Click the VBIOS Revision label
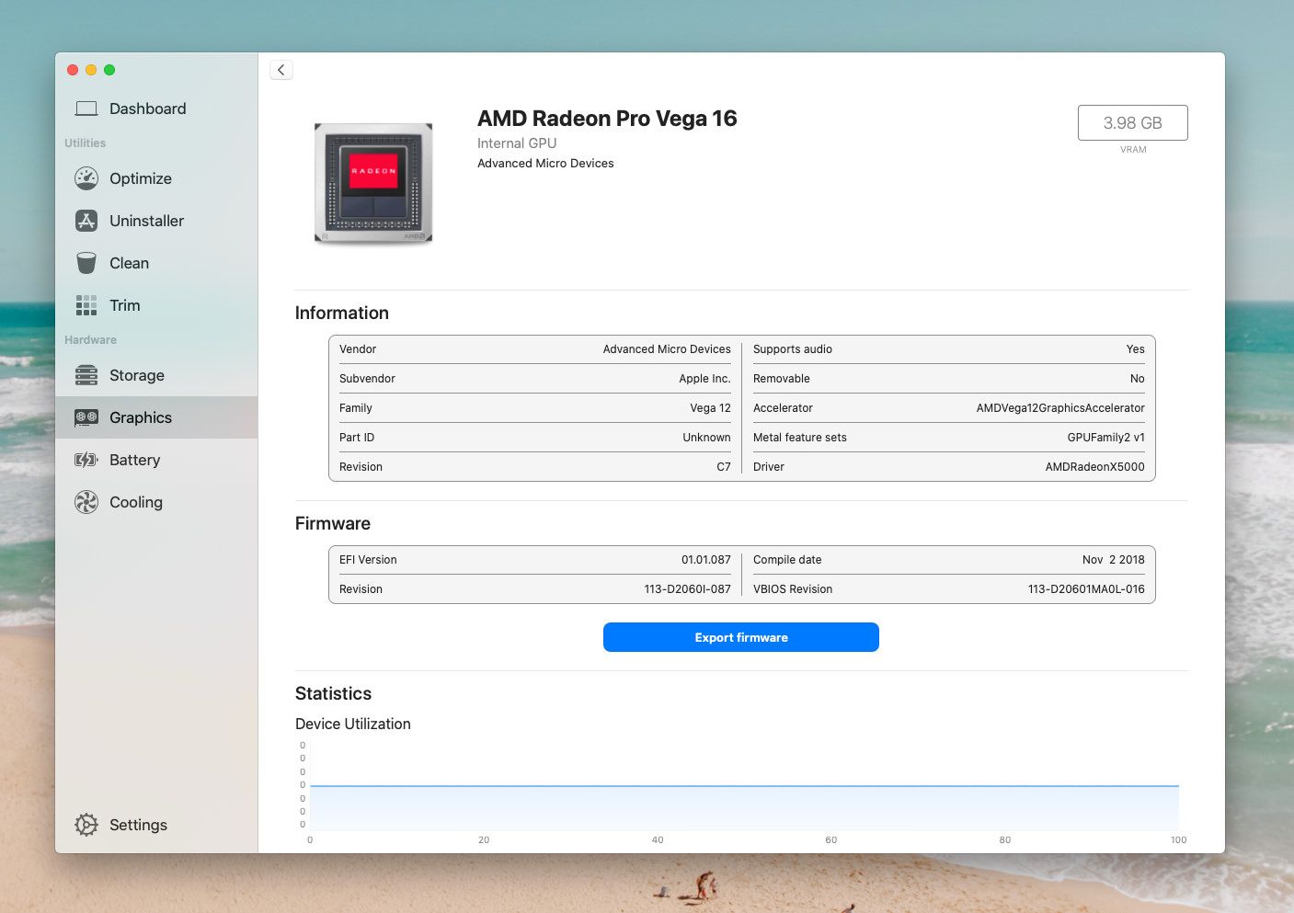This screenshot has width=1294, height=913. click(x=793, y=589)
